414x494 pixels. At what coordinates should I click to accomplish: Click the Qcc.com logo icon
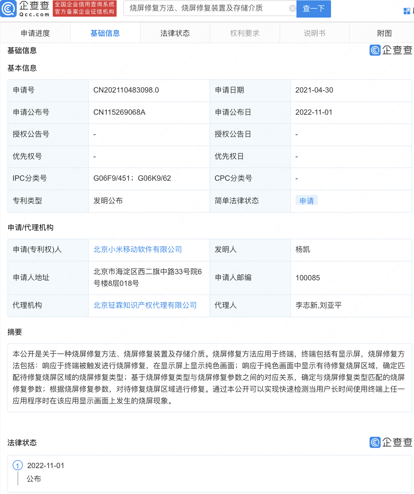pyautogui.click(x=8, y=9)
